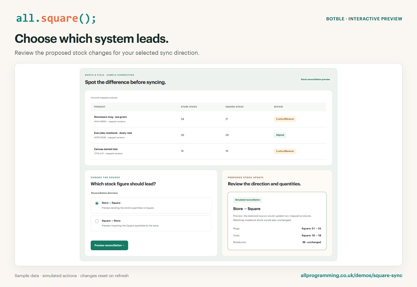The height and width of the screenshot is (287, 417).
Task: Click the 'Canvas market tote' product name
Action: click(106, 149)
